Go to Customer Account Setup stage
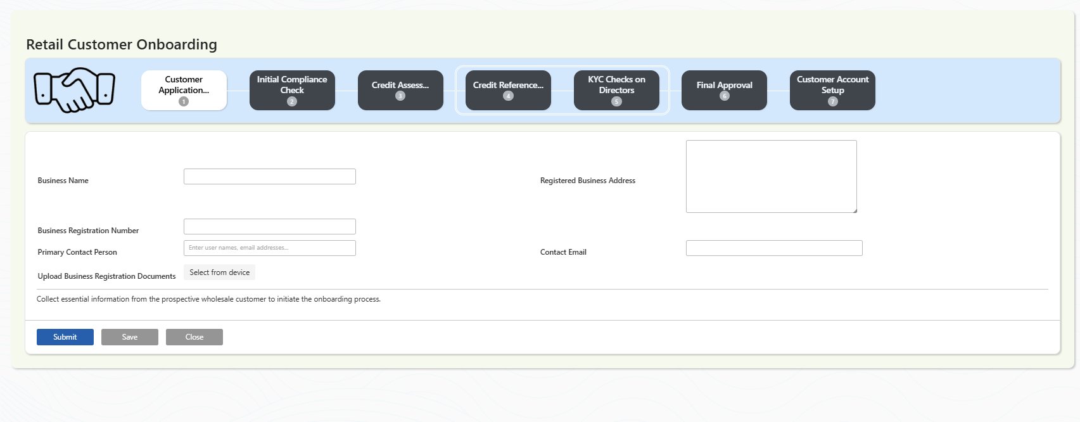The image size is (1080, 422). click(x=832, y=90)
